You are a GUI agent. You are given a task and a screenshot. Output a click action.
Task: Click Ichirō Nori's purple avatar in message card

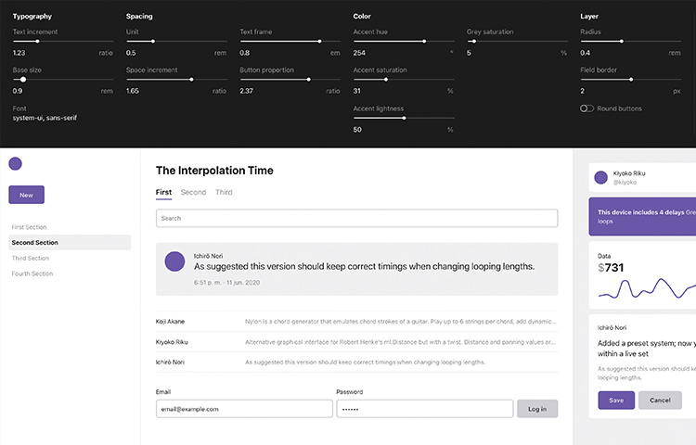(x=174, y=261)
